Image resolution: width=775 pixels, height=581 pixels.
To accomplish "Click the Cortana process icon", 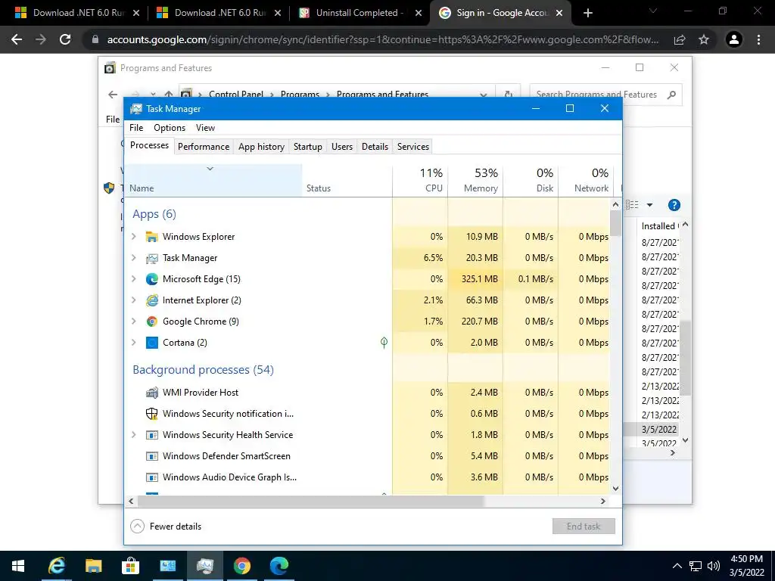I will (151, 343).
